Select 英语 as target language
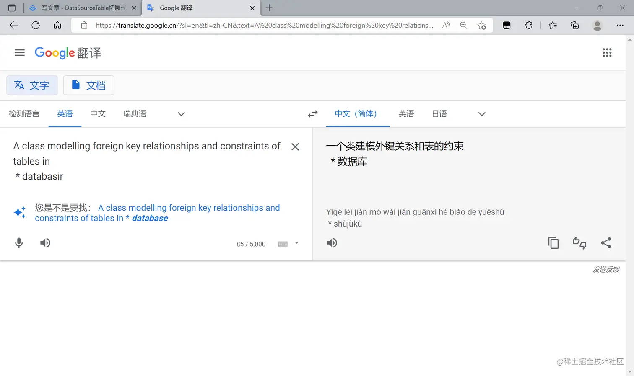Image resolution: width=634 pixels, height=376 pixels. click(406, 114)
